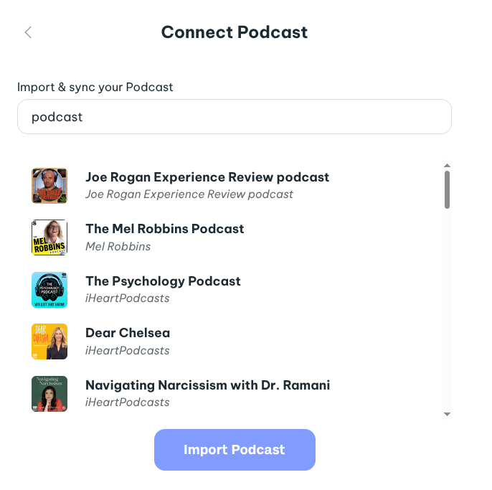This screenshot has height=490, width=492.
Task: Click the scrollbar up arrow
Action: click(x=447, y=166)
